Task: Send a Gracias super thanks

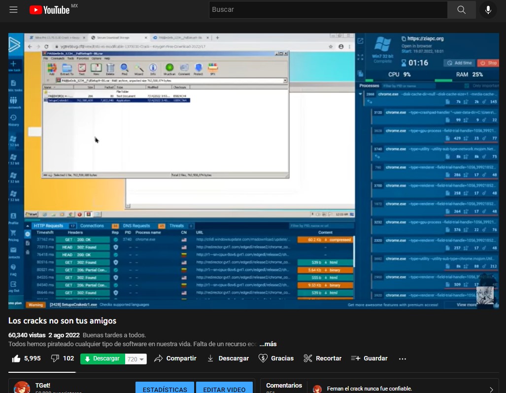Action: [276, 358]
